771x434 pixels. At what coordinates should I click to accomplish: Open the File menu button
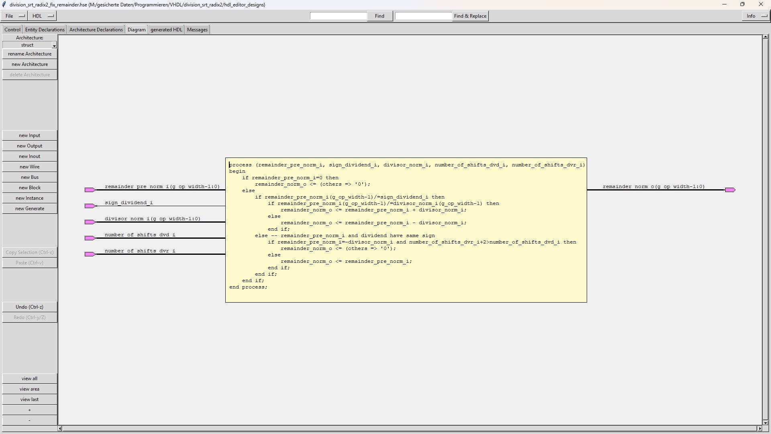(x=14, y=16)
